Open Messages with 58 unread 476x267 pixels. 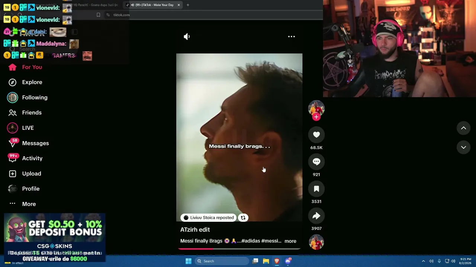click(28, 143)
